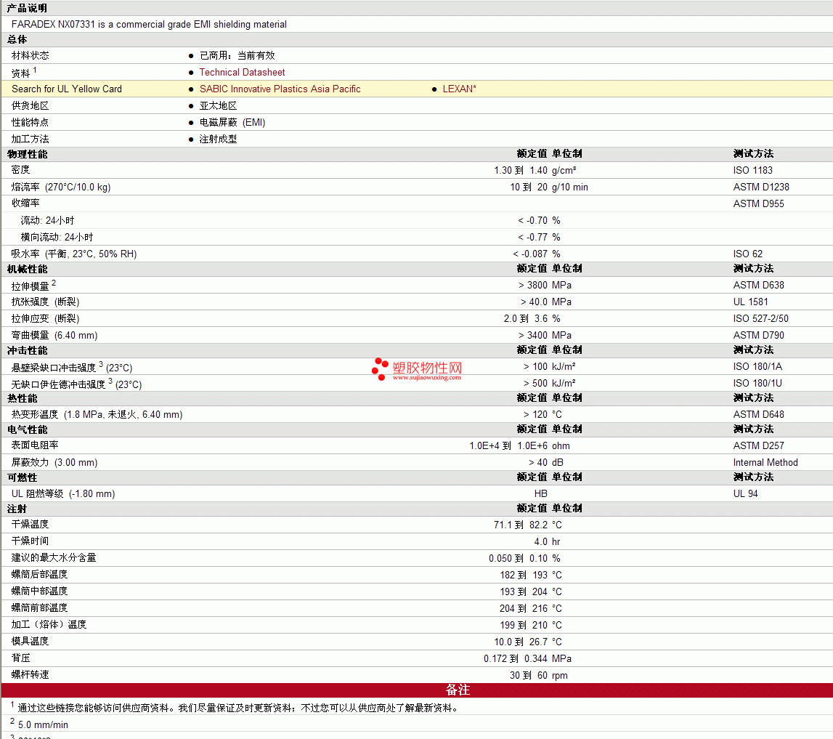Select the "干燥时间" row label
The height and width of the screenshot is (739, 833).
coord(31,541)
